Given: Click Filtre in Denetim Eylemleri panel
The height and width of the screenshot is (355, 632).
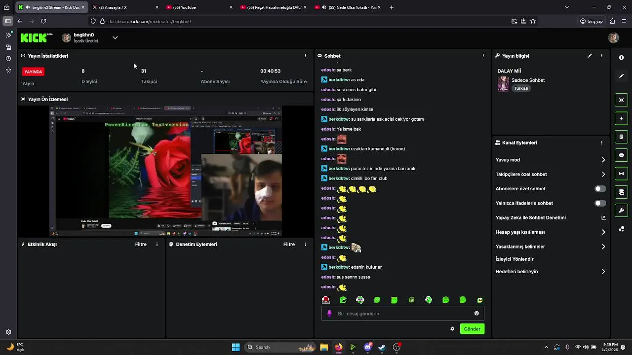Looking at the screenshot, I should 289,244.
